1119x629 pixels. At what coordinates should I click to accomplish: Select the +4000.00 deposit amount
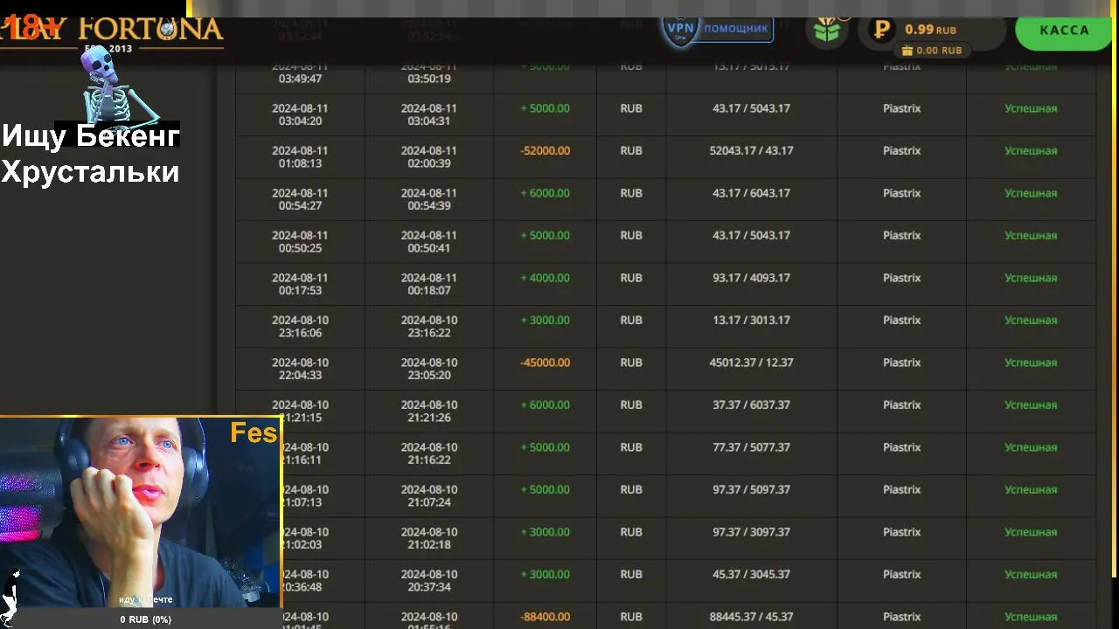coord(545,278)
